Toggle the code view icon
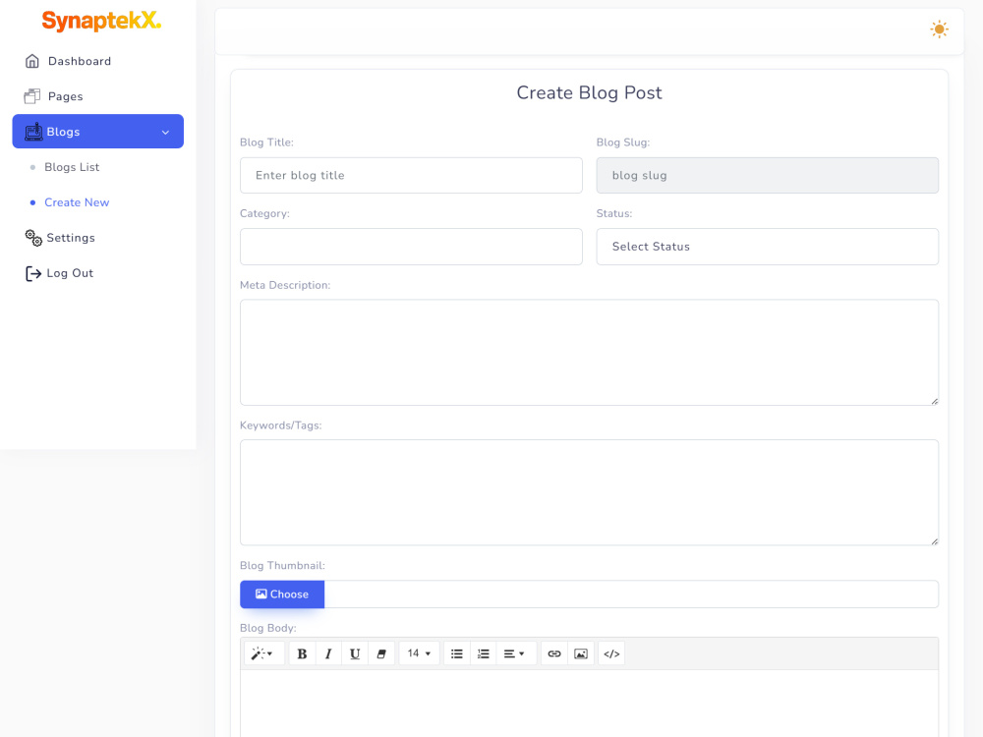Viewport: 983px width, 737px height. click(611, 653)
